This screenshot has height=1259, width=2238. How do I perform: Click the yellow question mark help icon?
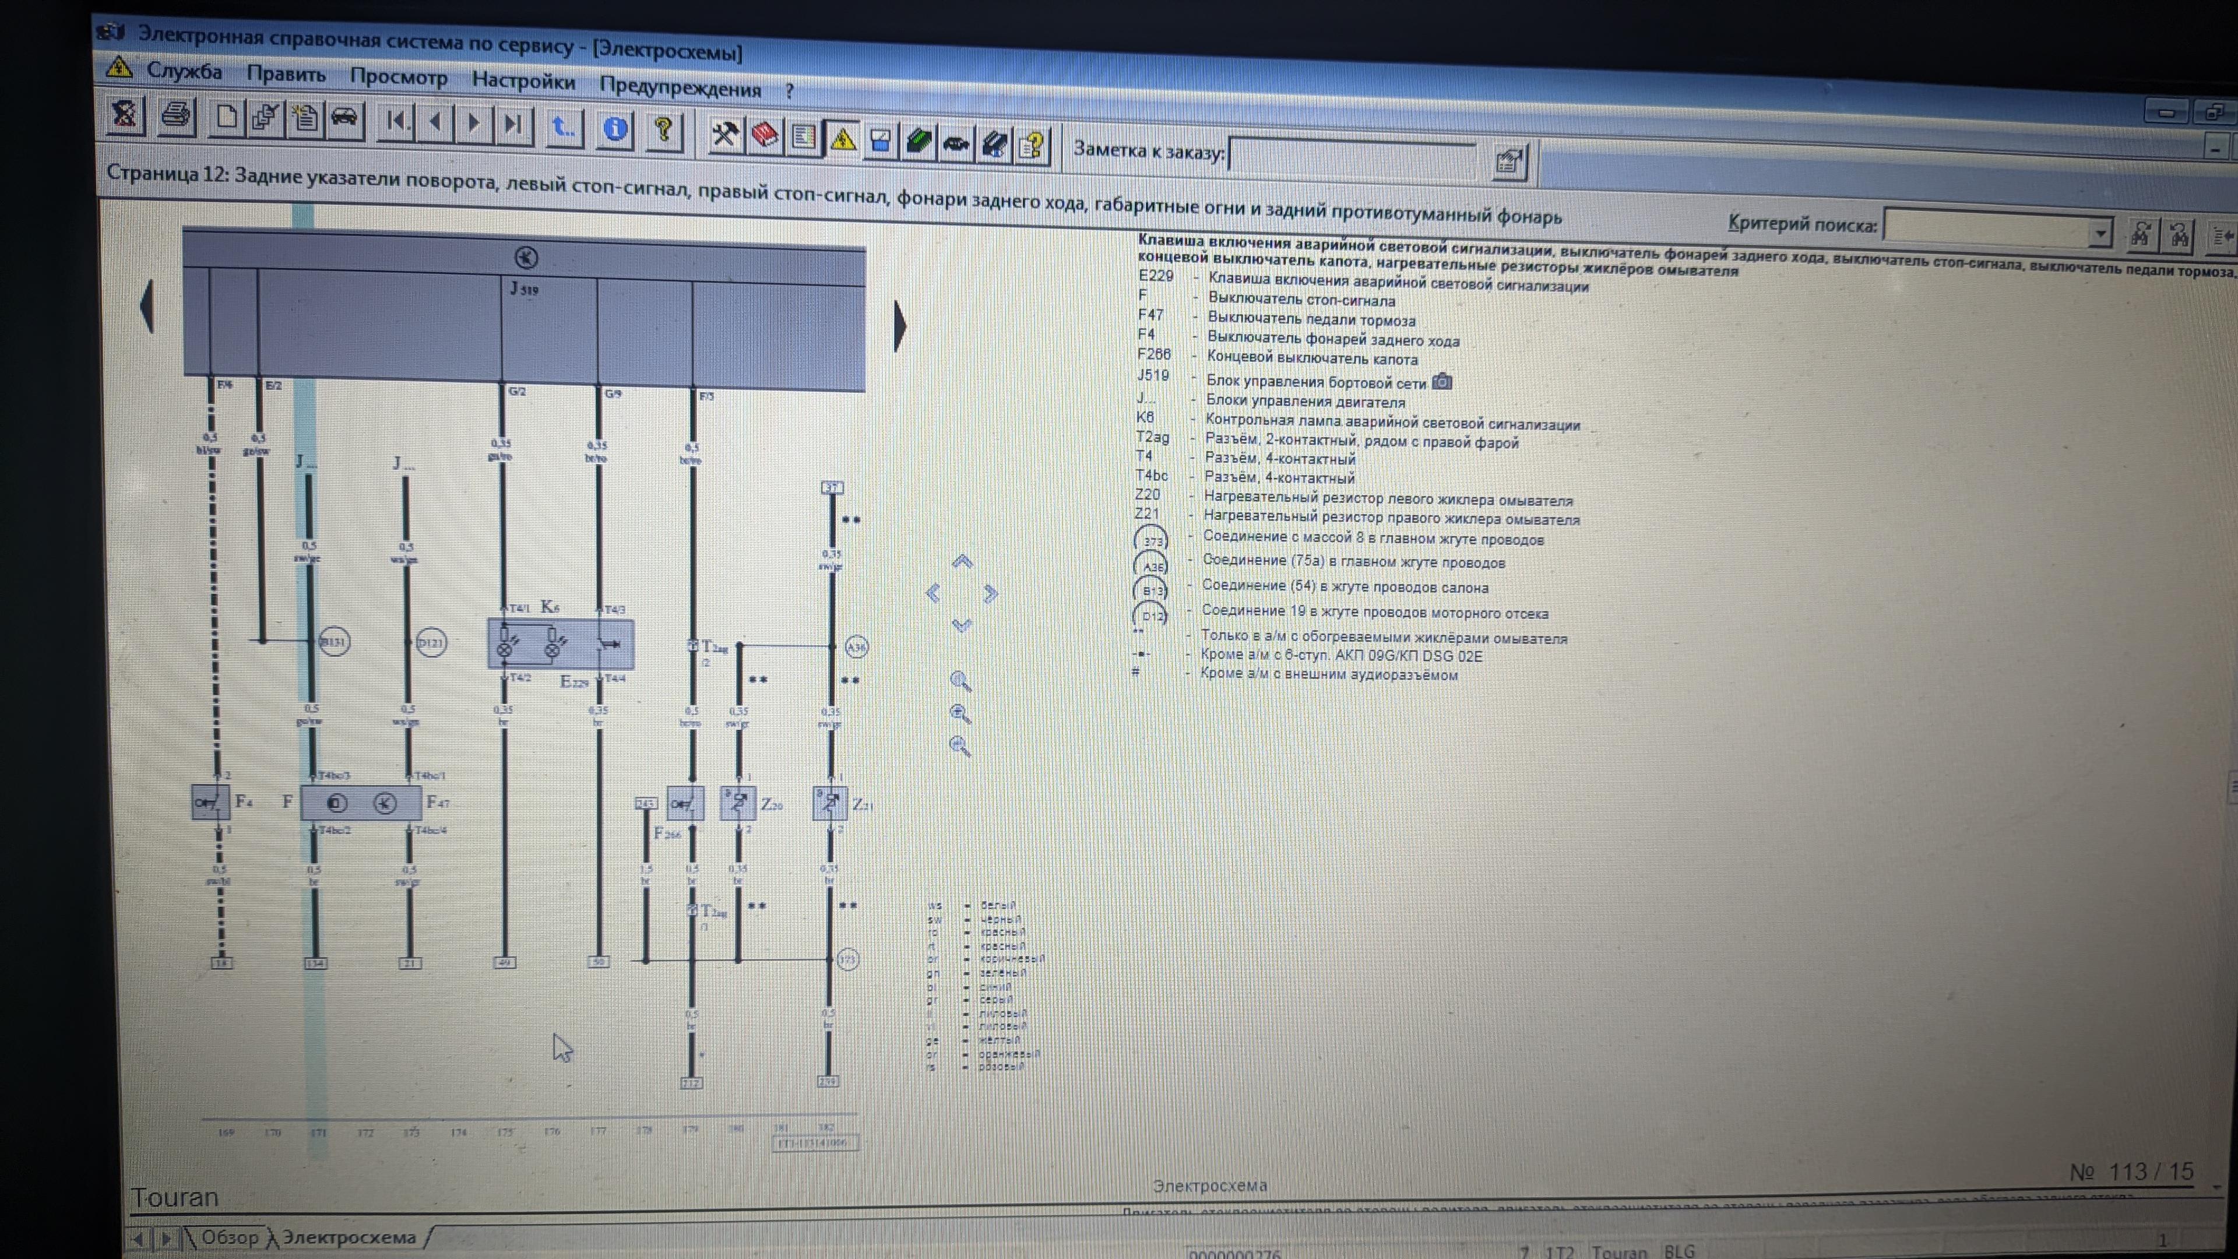pos(664,131)
